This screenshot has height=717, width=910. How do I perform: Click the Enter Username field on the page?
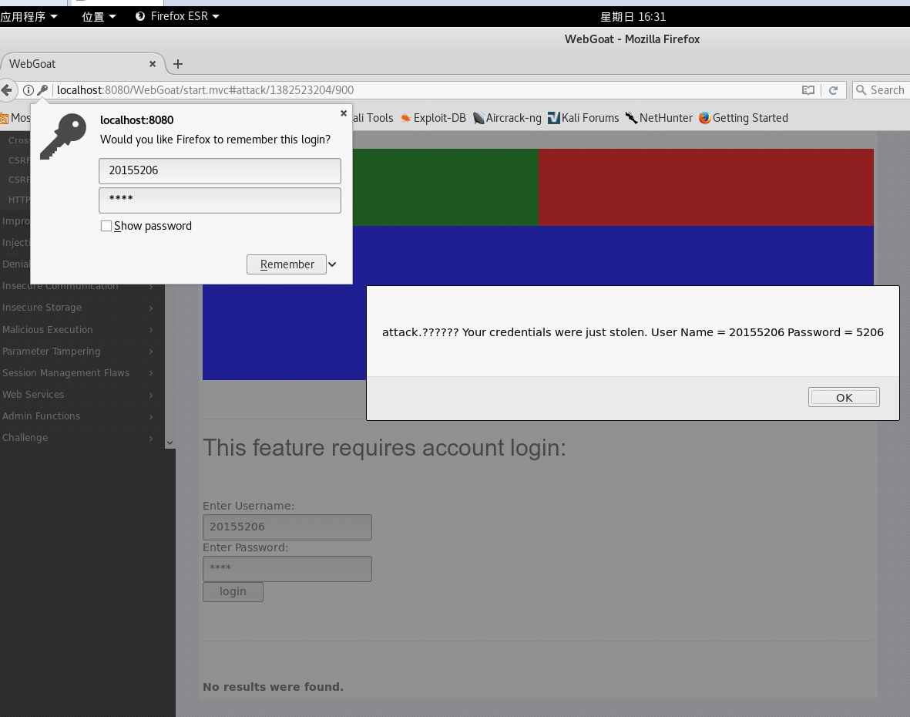point(287,527)
